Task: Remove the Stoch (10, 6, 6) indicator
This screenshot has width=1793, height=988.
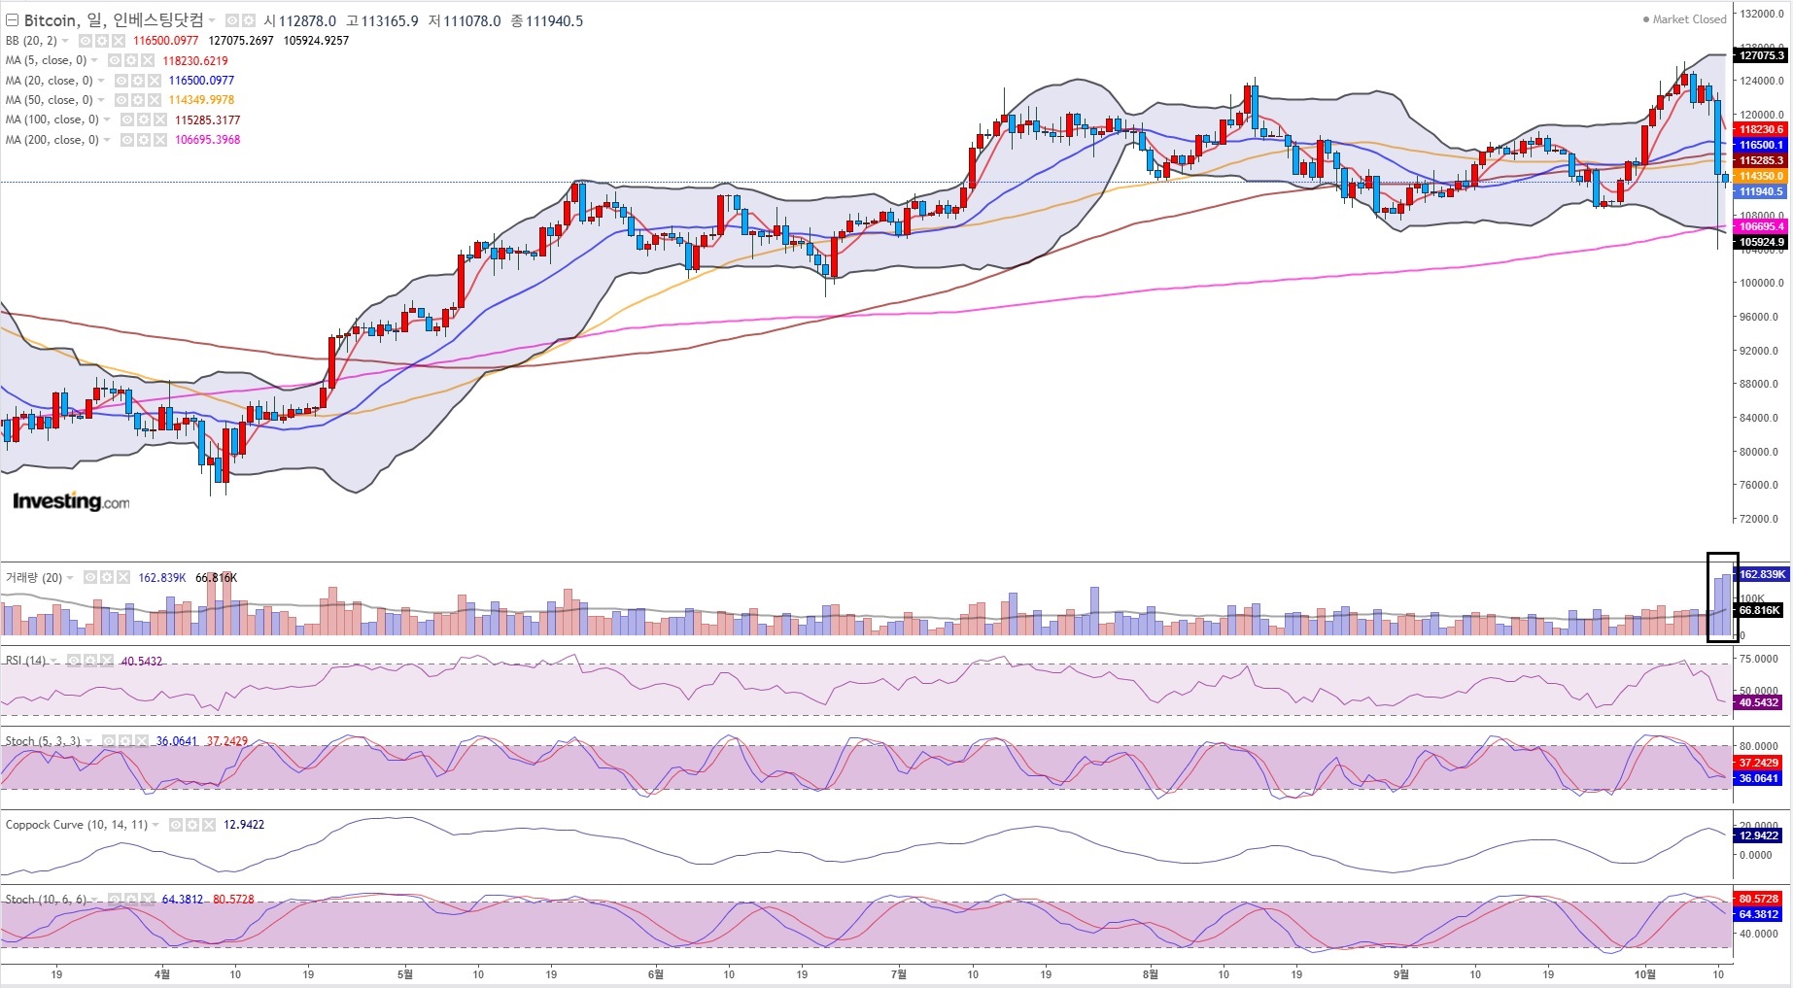Action: (147, 900)
